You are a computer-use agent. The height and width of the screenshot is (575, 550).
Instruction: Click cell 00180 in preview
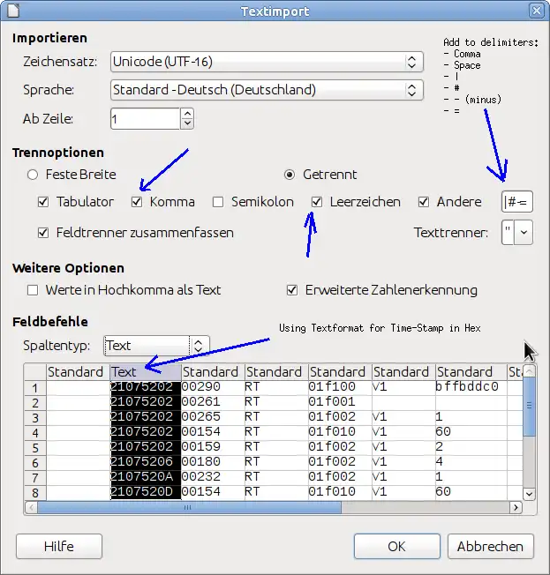213,462
